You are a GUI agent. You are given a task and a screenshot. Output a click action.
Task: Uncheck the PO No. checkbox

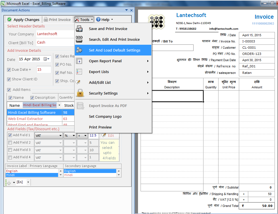pyautogui.click(x=57, y=65)
